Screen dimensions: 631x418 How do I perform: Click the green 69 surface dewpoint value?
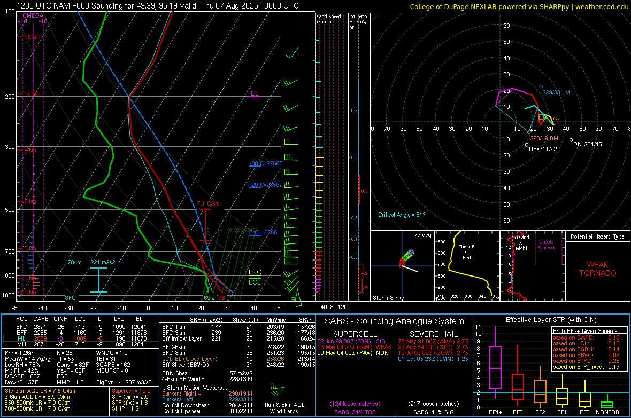coord(207,298)
